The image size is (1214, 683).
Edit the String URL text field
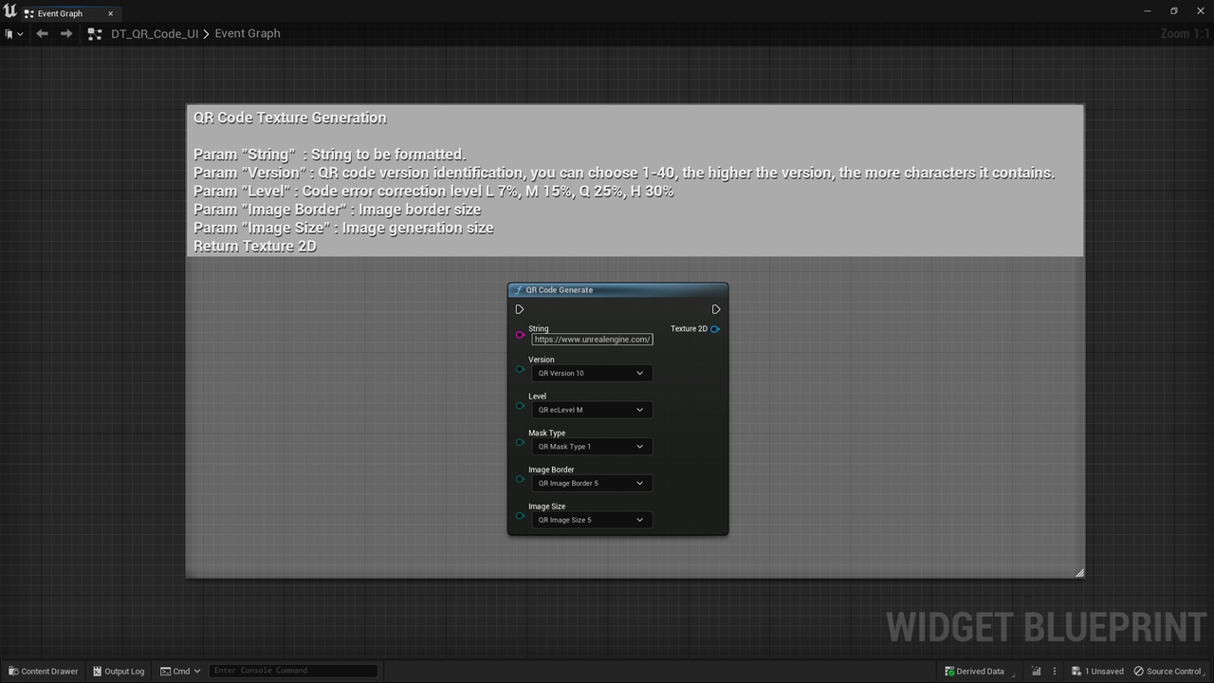pos(592,339)
